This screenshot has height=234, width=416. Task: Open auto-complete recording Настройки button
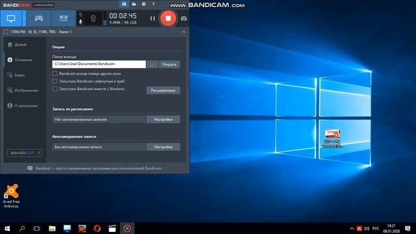(163, 147)
